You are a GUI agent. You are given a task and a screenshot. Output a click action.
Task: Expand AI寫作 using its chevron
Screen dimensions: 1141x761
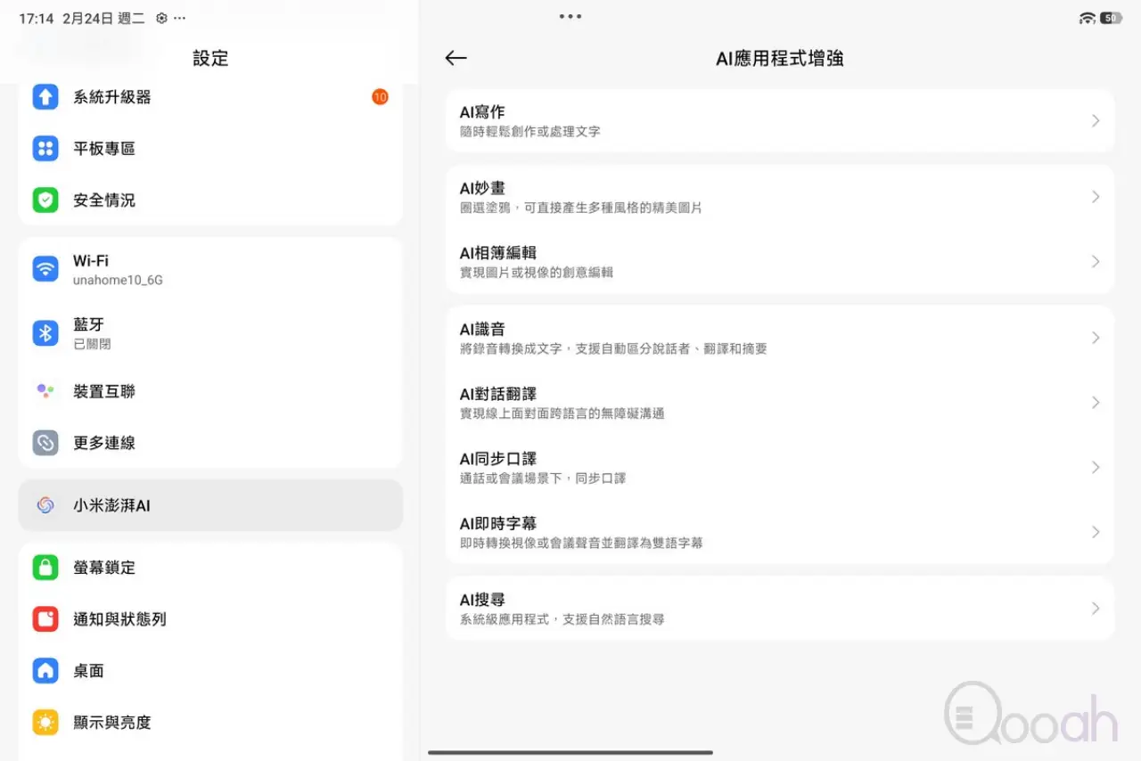(1096, 121)
